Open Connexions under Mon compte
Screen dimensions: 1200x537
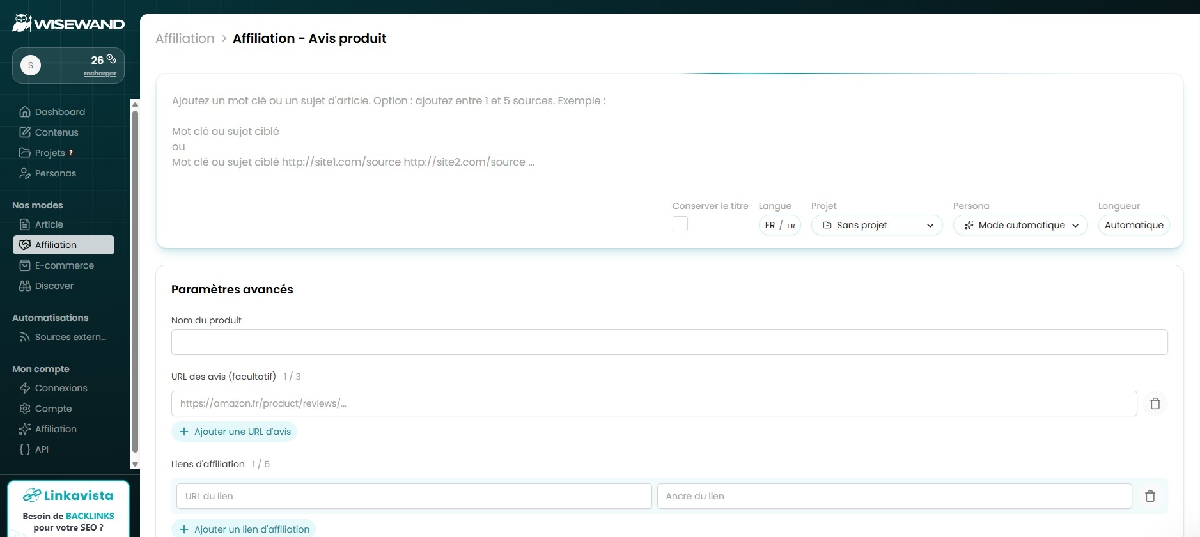(61, 388)
